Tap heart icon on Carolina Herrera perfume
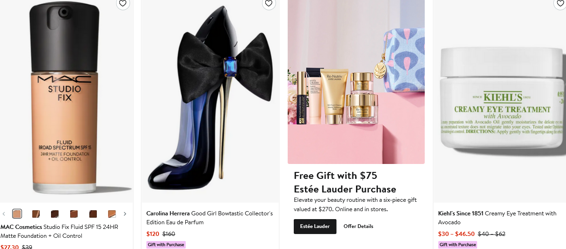 pos(268,3)
